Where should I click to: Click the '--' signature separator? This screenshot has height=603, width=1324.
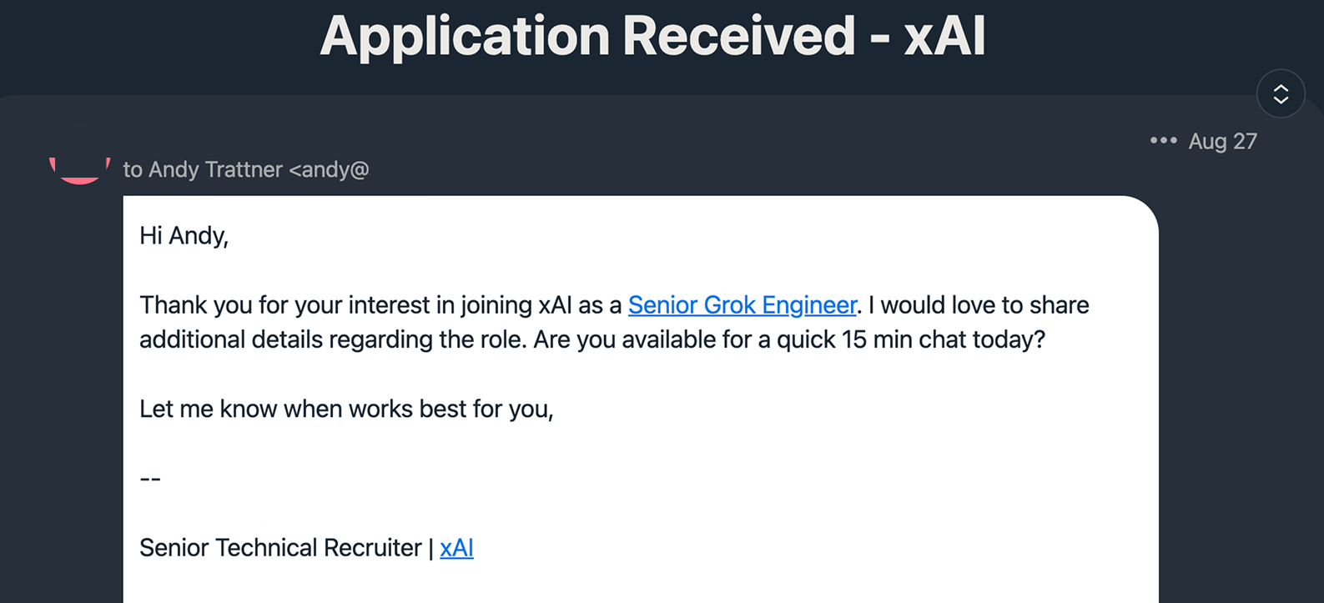(150, 479)
